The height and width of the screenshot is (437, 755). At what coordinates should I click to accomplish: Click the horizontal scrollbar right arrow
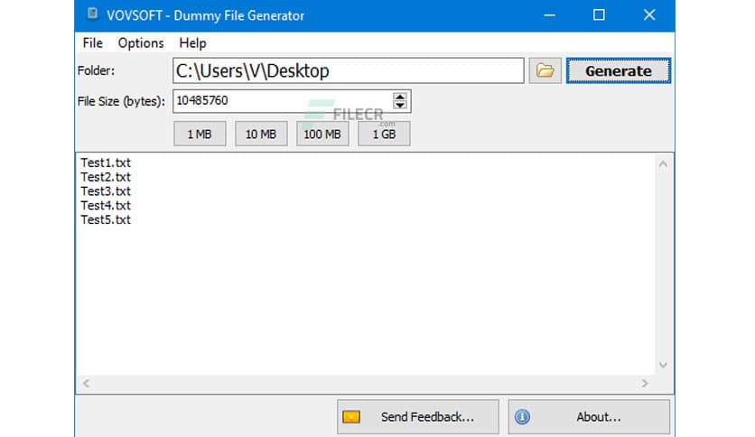pos(645,384)
